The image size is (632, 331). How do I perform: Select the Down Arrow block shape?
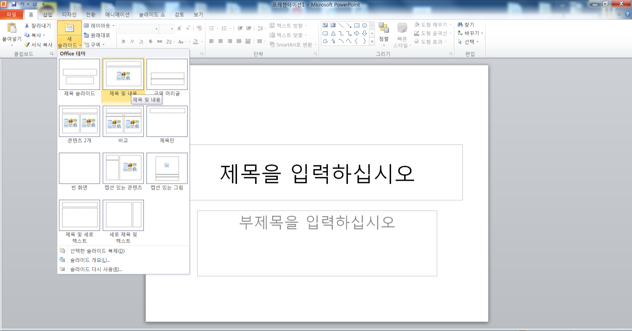365,33
